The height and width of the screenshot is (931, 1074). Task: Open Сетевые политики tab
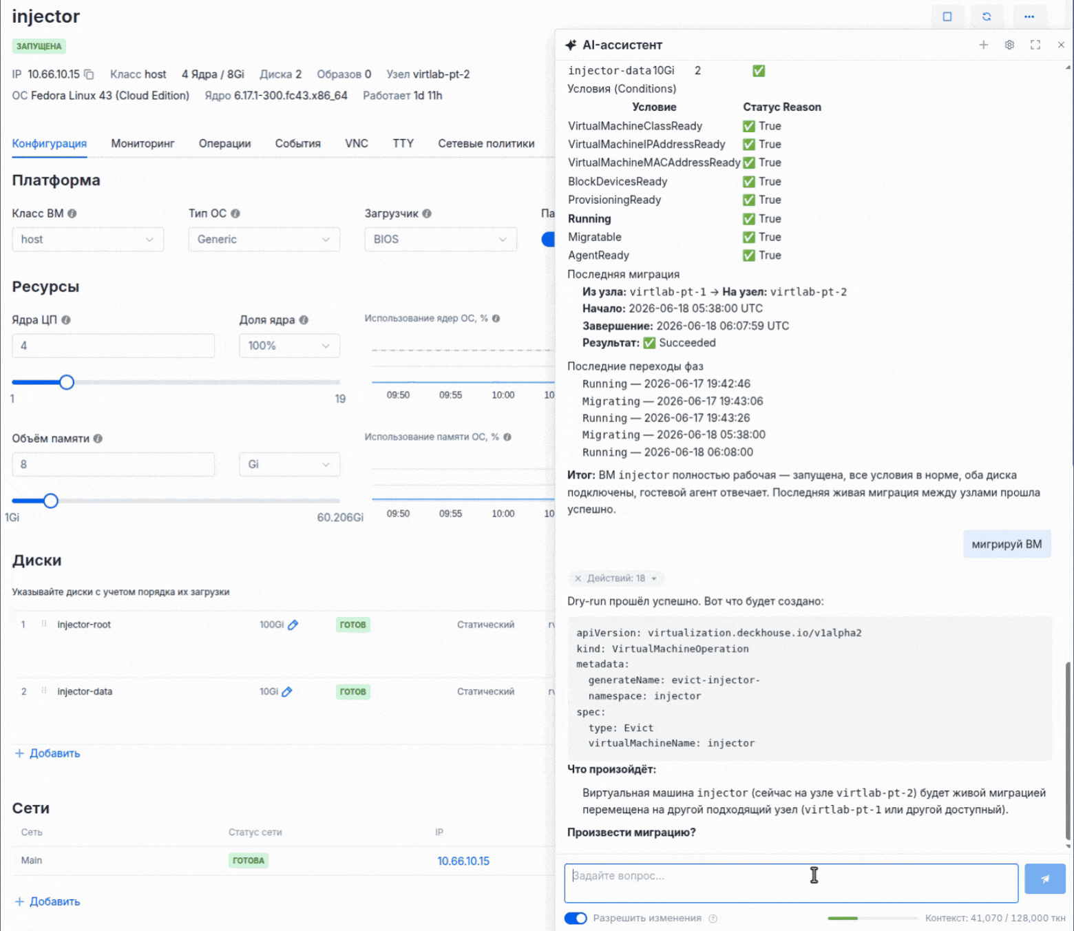(486, 143)
